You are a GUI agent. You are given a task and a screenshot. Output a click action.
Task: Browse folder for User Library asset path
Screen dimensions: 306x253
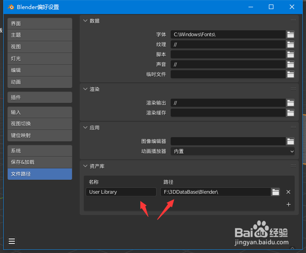276,192
